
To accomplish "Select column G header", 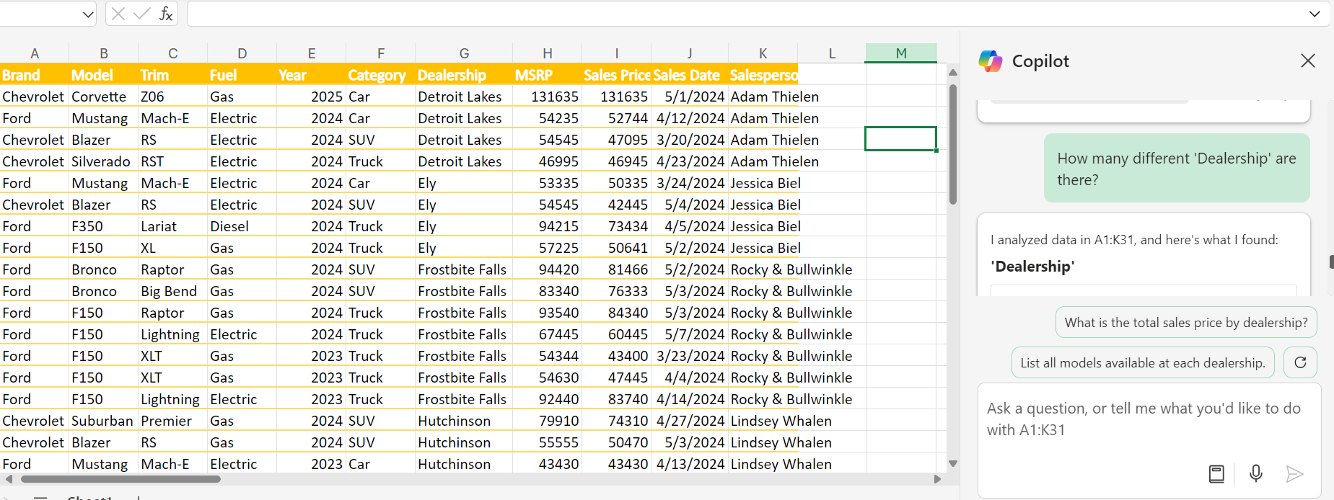I will click(x=464, y=53).
